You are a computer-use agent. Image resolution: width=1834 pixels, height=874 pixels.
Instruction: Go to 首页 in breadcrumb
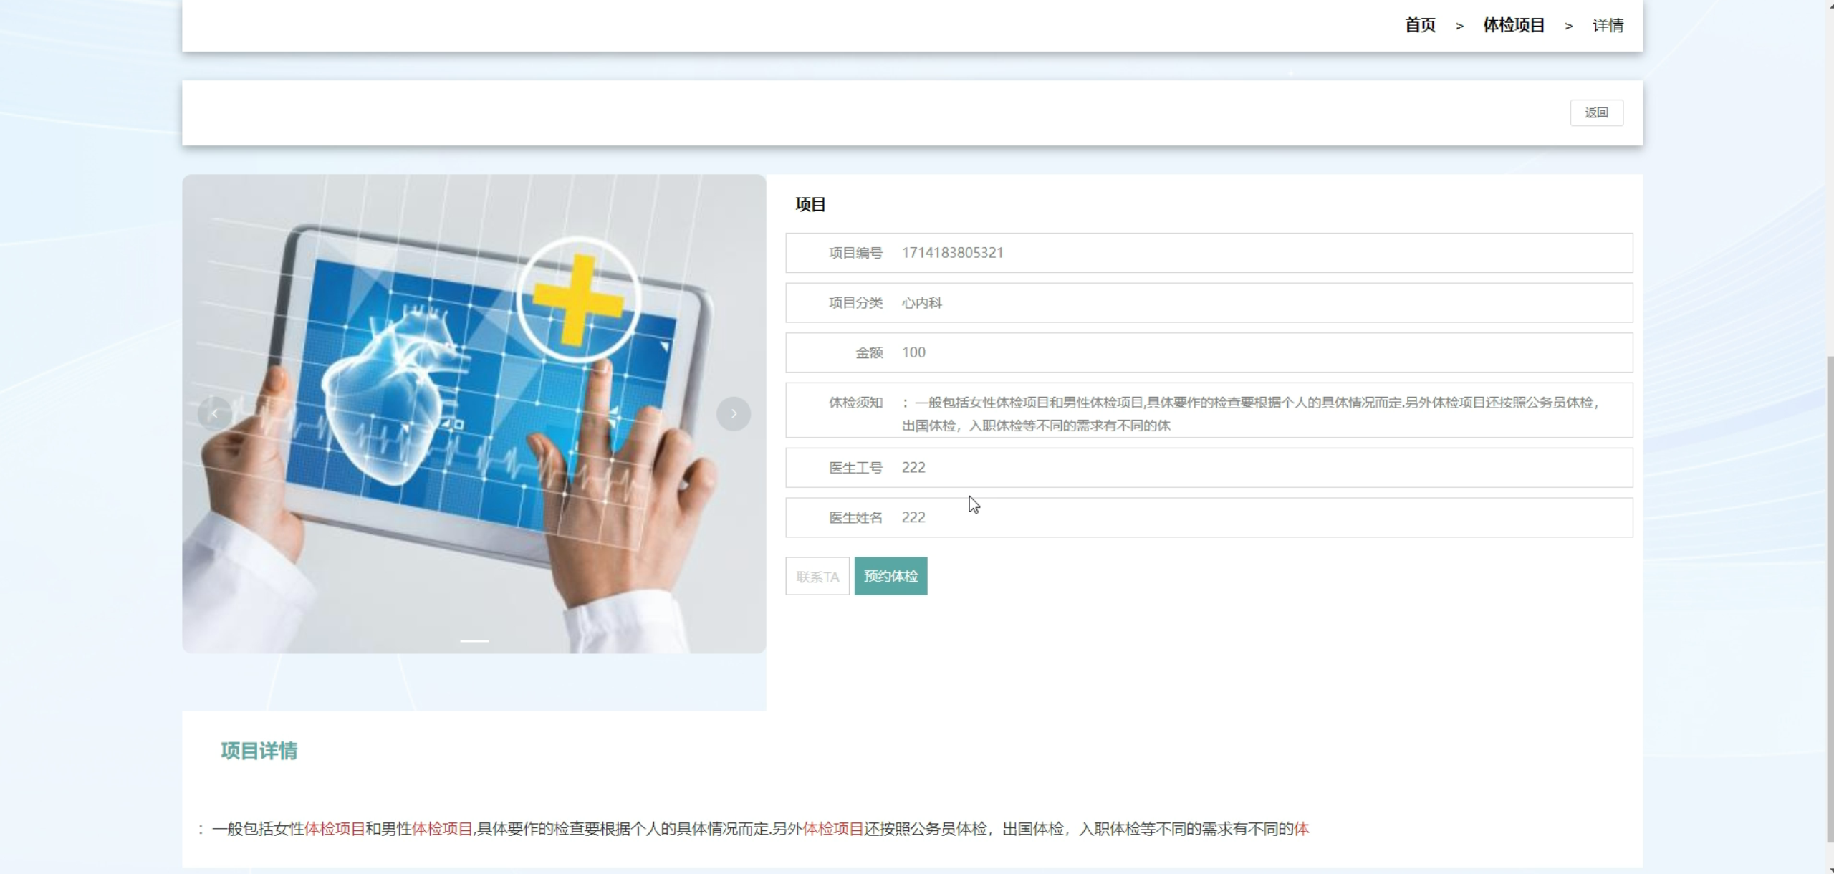tap(1420, 26)
